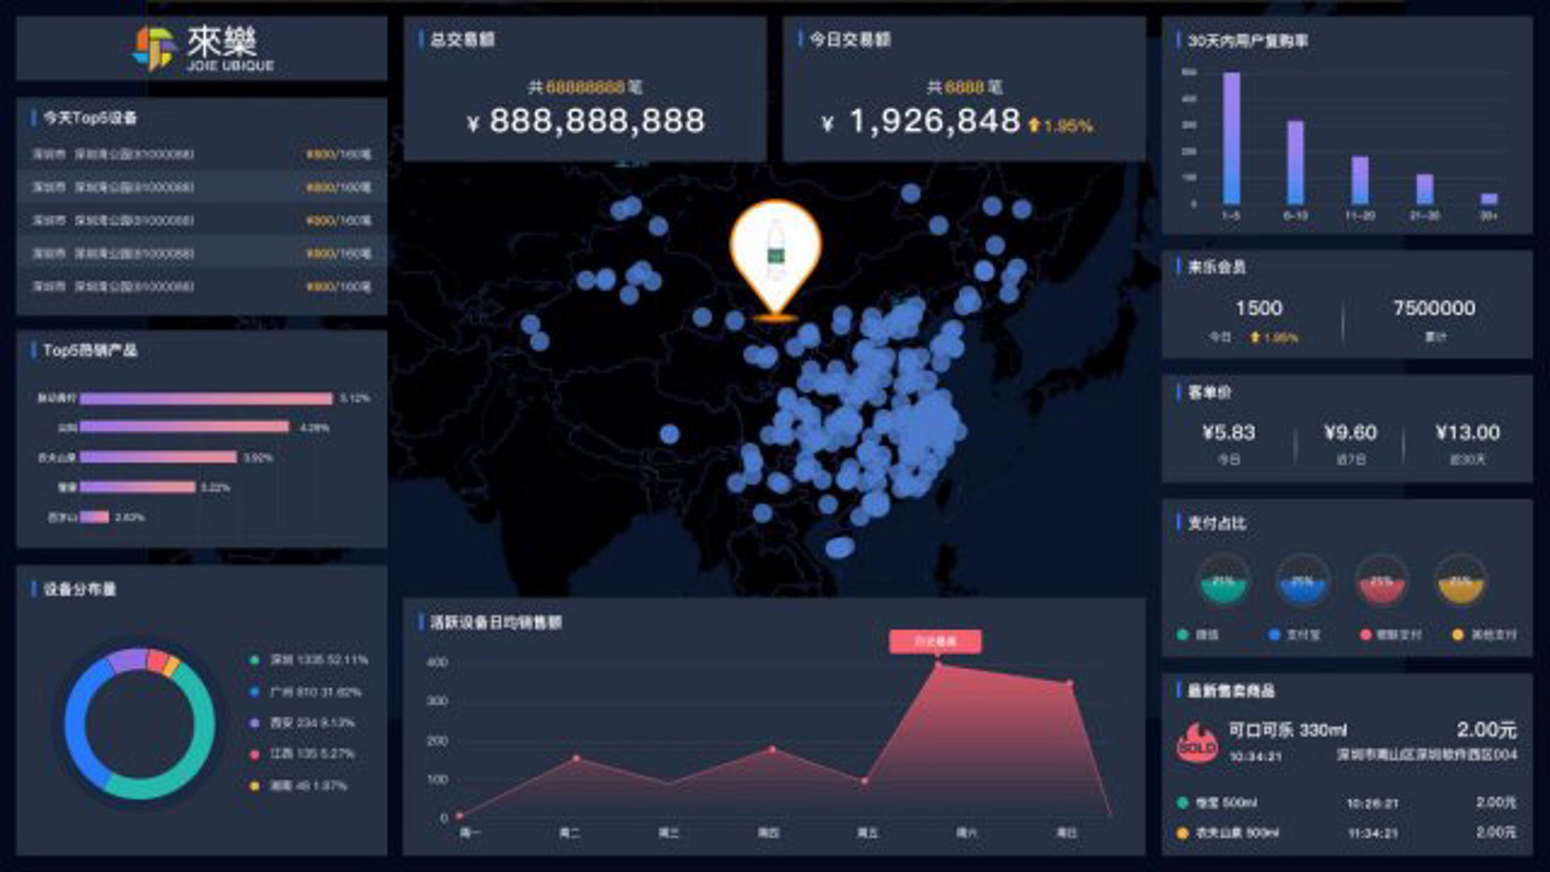
Task: Select the 6-10 bar in the repurchase chart
Action: 1295,162
